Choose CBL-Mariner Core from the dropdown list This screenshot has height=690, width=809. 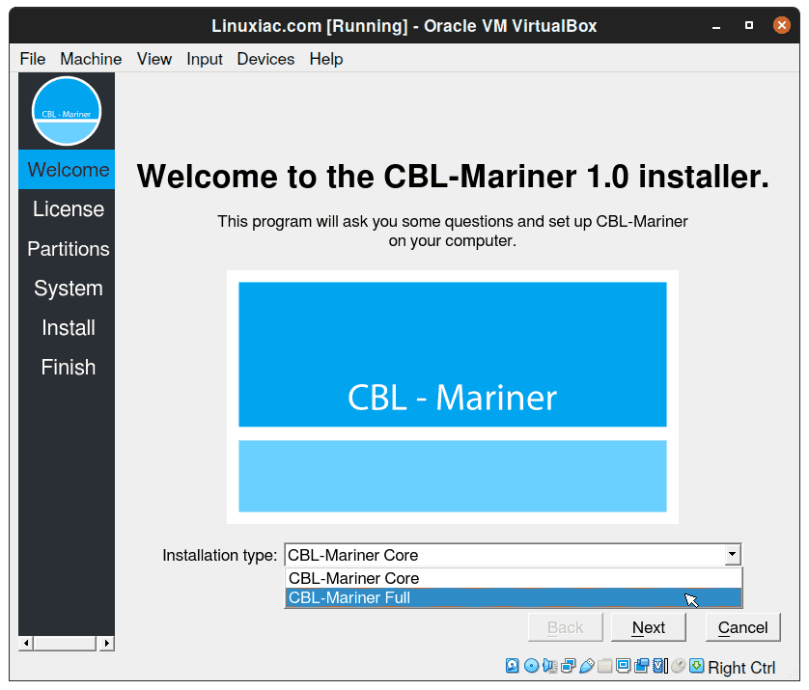tap(514, 578)
